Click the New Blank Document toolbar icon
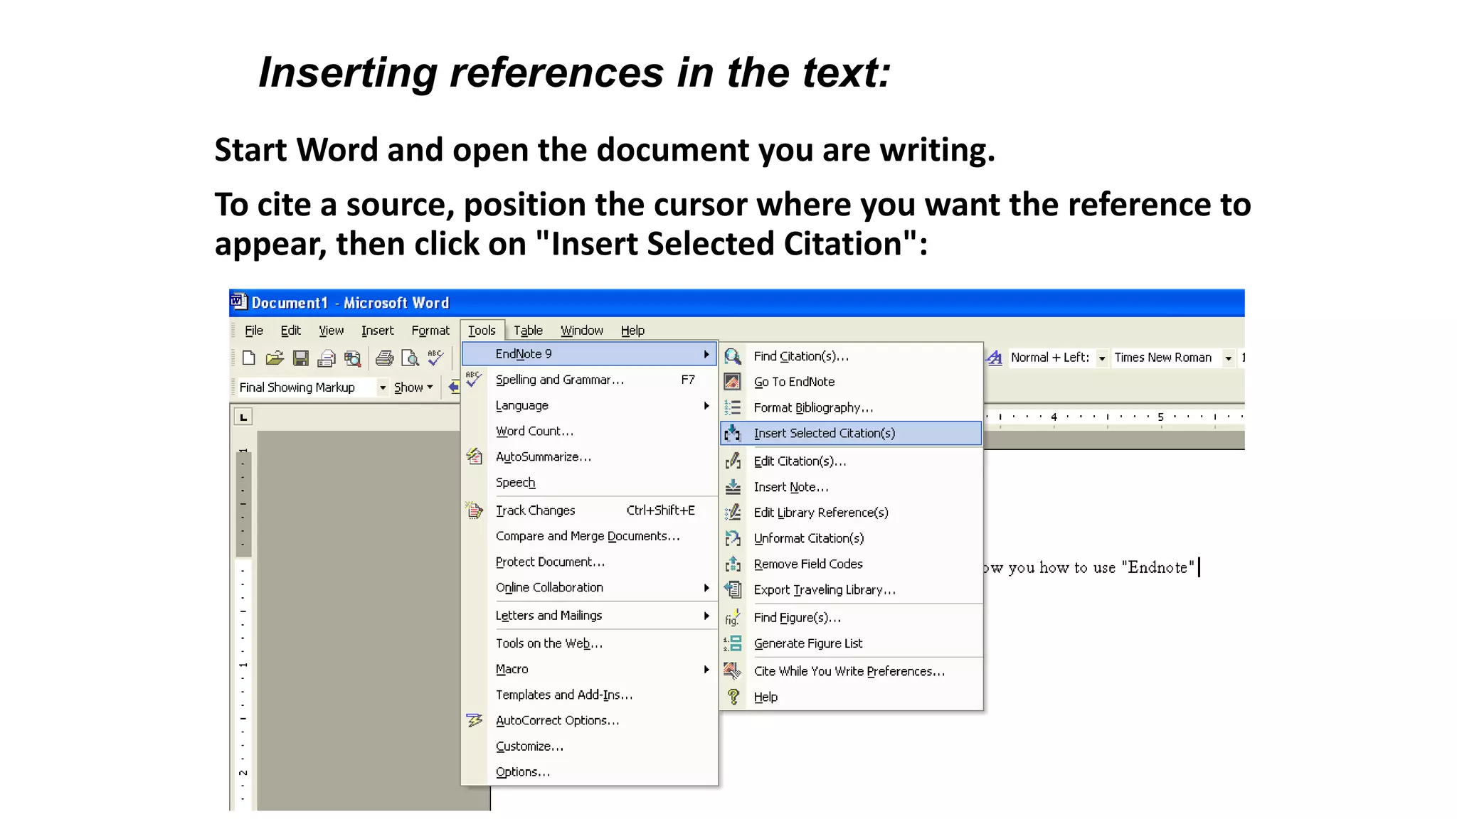 pos(248,358)
